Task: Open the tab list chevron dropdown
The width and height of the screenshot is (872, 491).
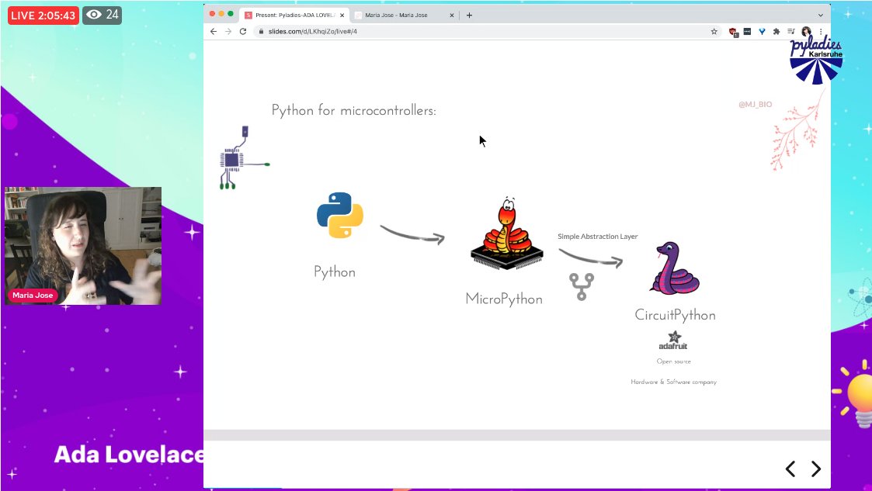Action: 820,13
